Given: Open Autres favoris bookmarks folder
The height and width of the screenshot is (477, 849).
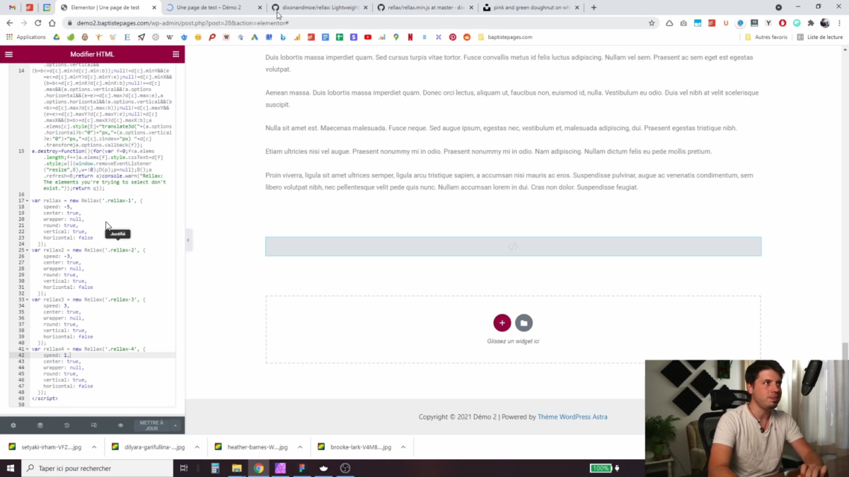Looking at the screenshot, I should tap(766, 37).
